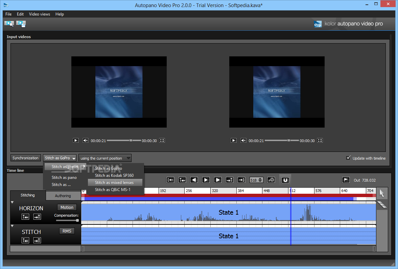The image size is (398, 269).
Task: Click the import videos toolbar icon
Action: coord(9,24)
